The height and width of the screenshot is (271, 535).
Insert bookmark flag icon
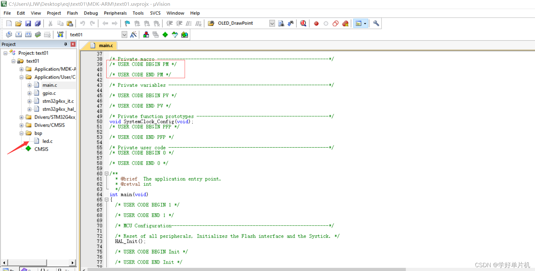click(x=127, y=23)
